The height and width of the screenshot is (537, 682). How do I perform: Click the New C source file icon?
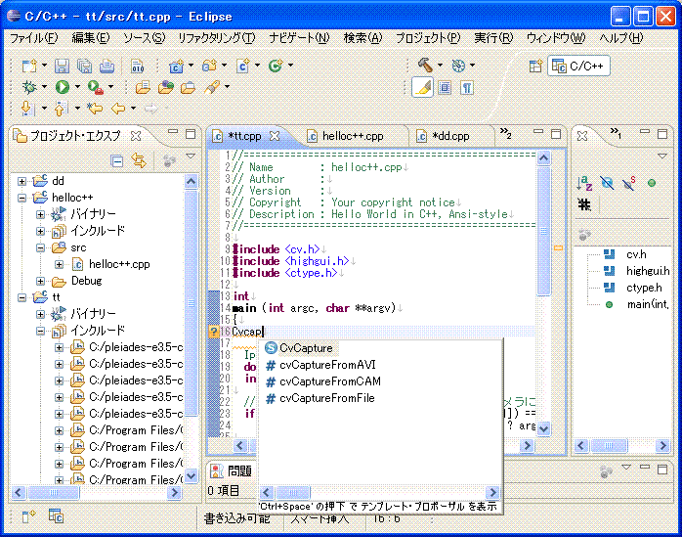click(242, 66)
